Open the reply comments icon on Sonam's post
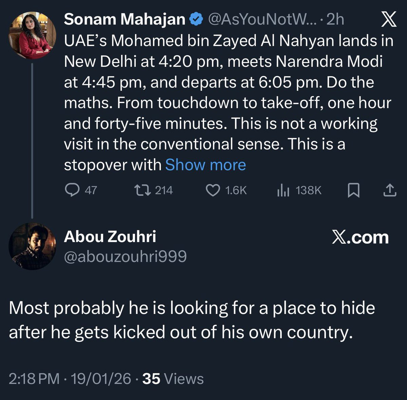407x400 pixels. (72, 190)
